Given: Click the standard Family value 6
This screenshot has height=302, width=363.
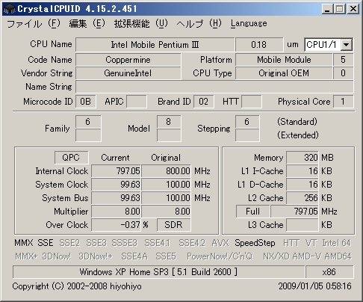Looking at the screenshot, I should (x=88, y=122).
